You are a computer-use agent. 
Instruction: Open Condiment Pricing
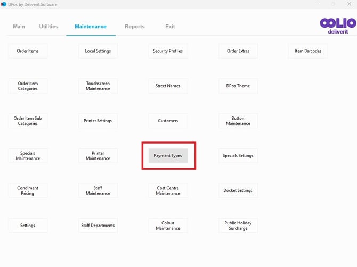pyautogui.click(x=28, y=190)
